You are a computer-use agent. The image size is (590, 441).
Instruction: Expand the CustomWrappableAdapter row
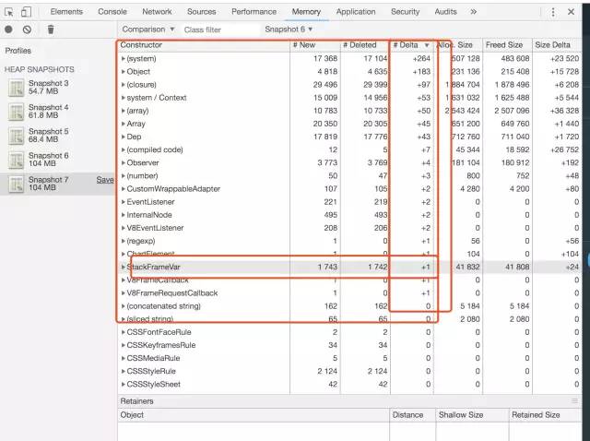tap(123, 189)
